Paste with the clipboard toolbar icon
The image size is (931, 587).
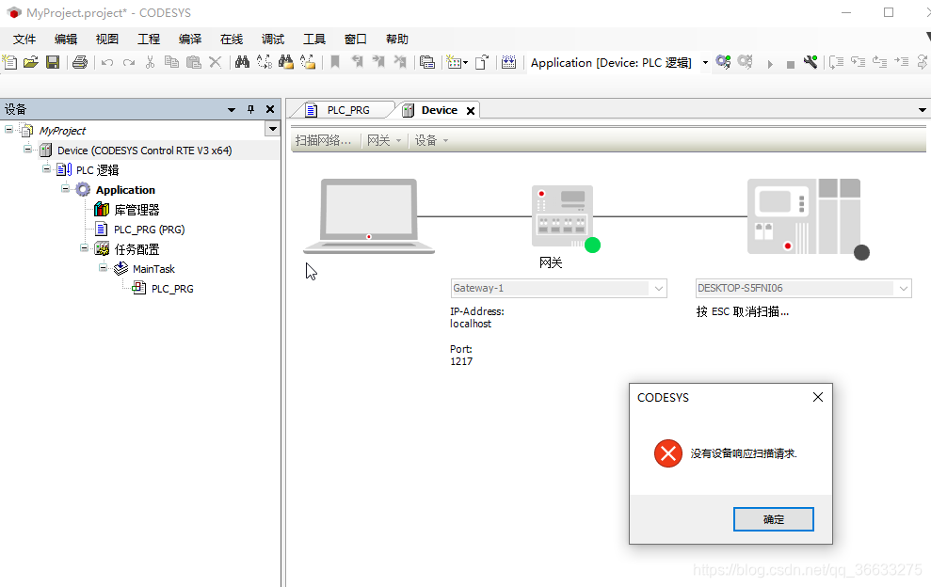[x=194, y=62]
